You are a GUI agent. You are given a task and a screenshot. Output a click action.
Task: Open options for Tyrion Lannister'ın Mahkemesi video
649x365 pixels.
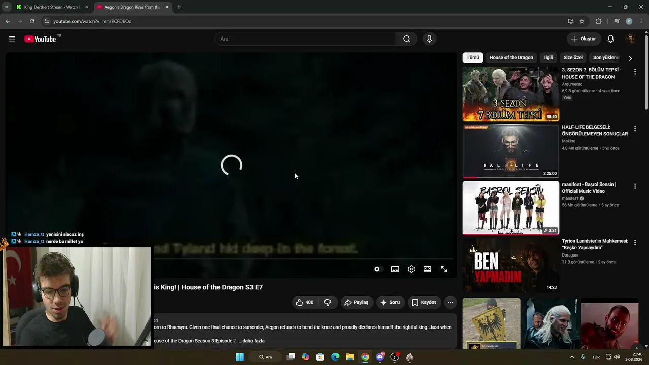(x=635, y=243)
